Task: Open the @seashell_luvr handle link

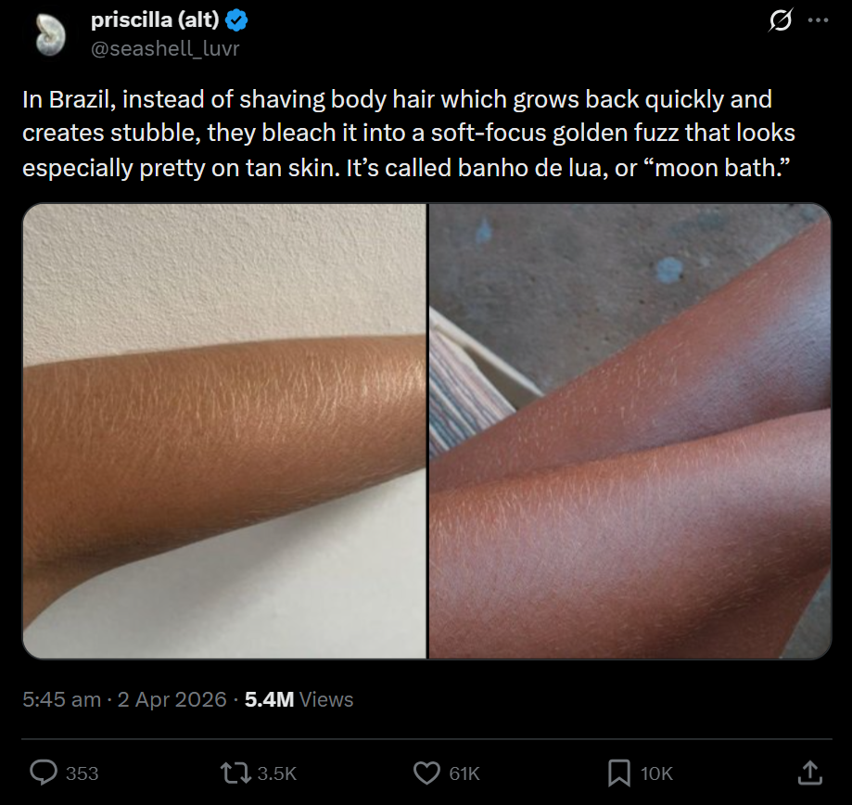Action: point(165,49)
